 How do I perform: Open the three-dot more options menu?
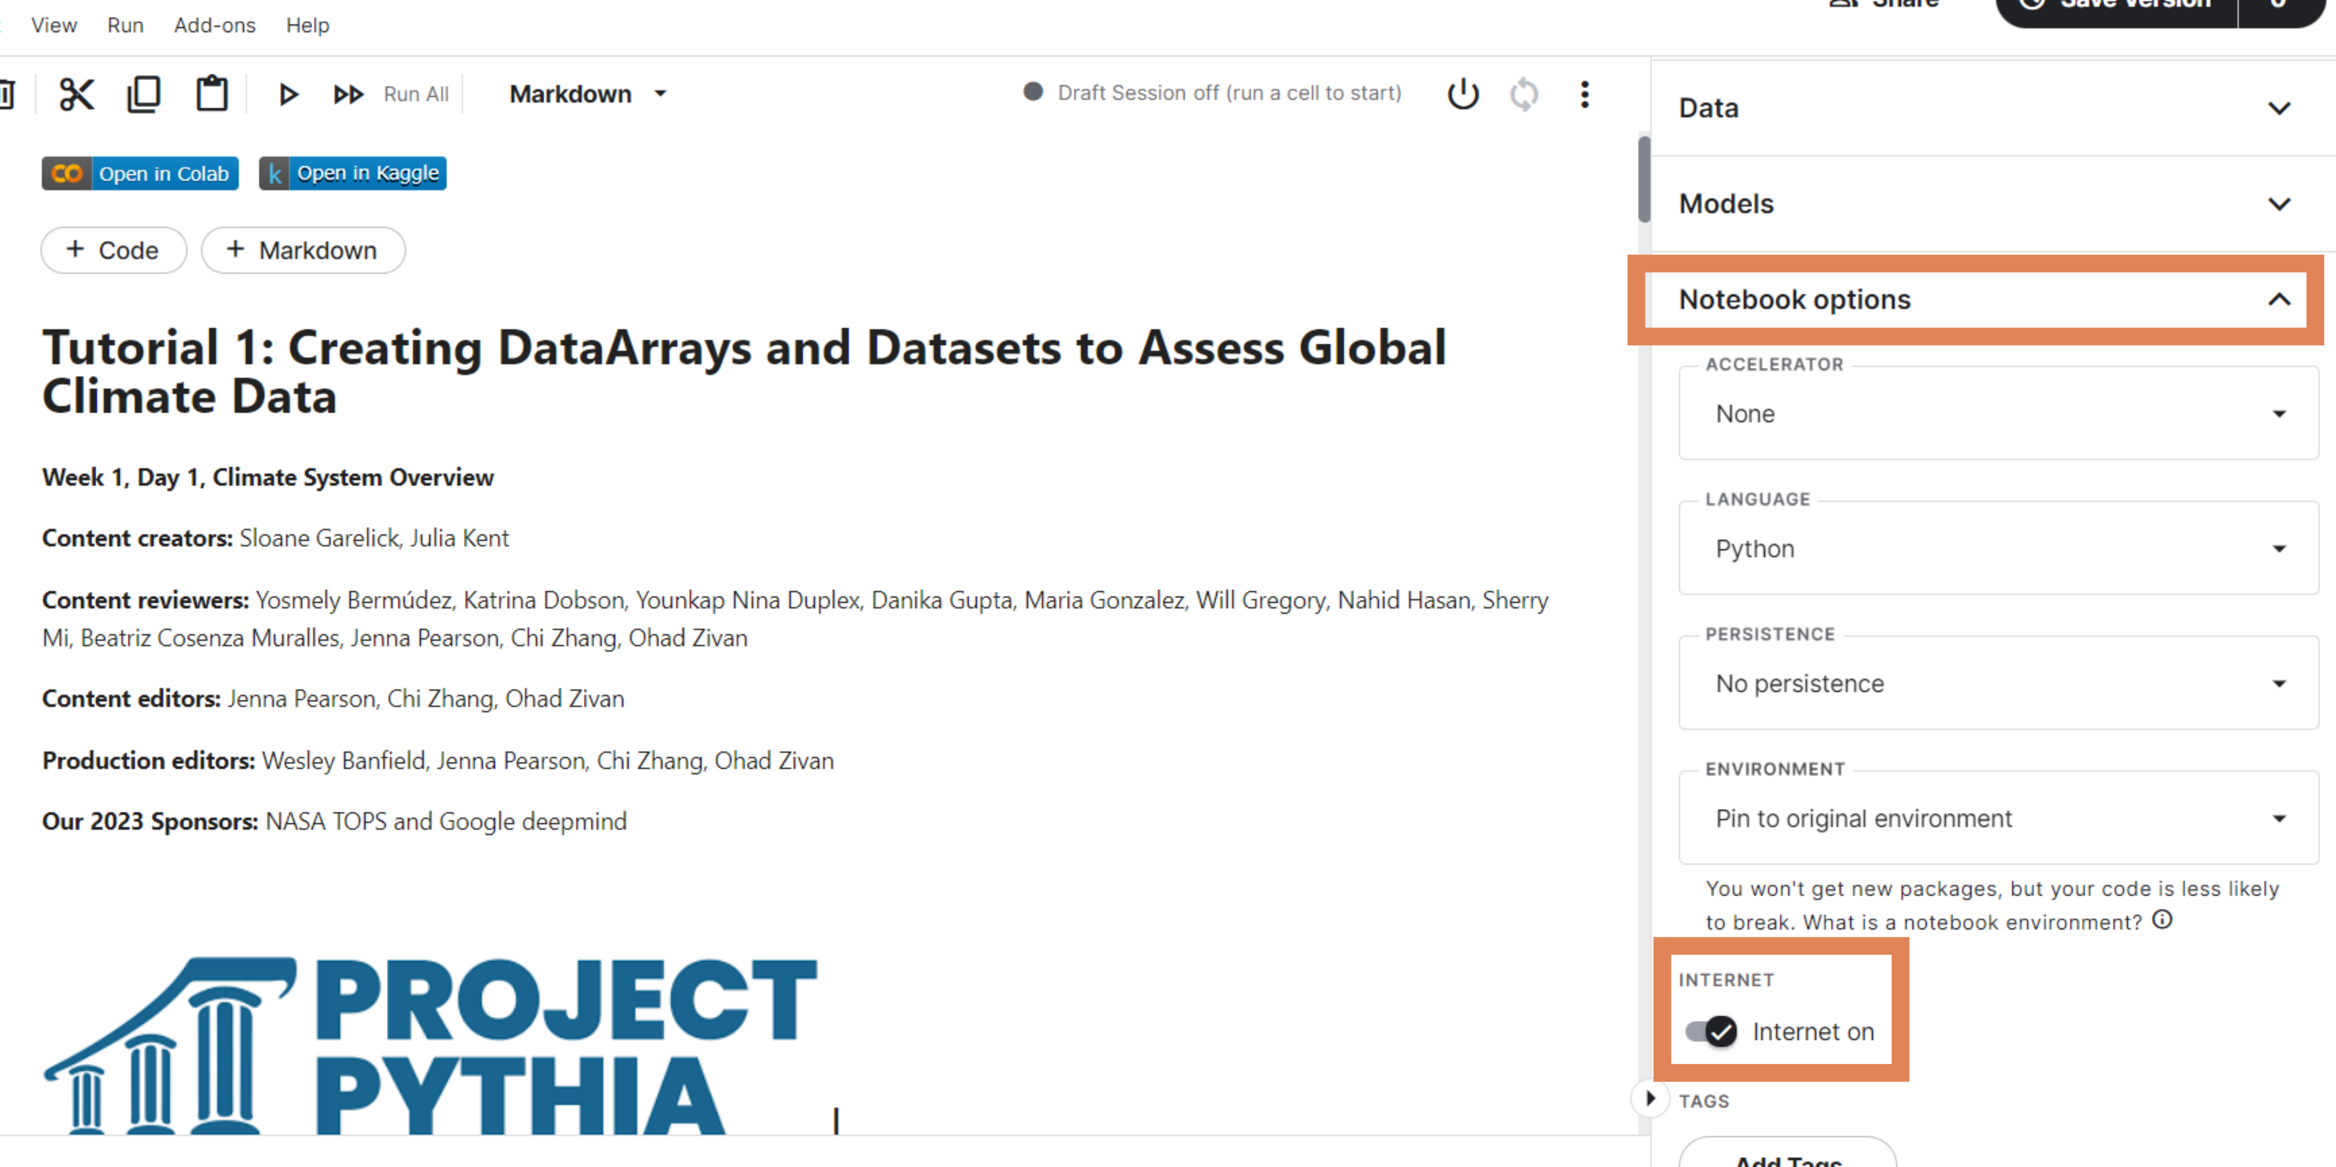click(x=1584, y=93)
